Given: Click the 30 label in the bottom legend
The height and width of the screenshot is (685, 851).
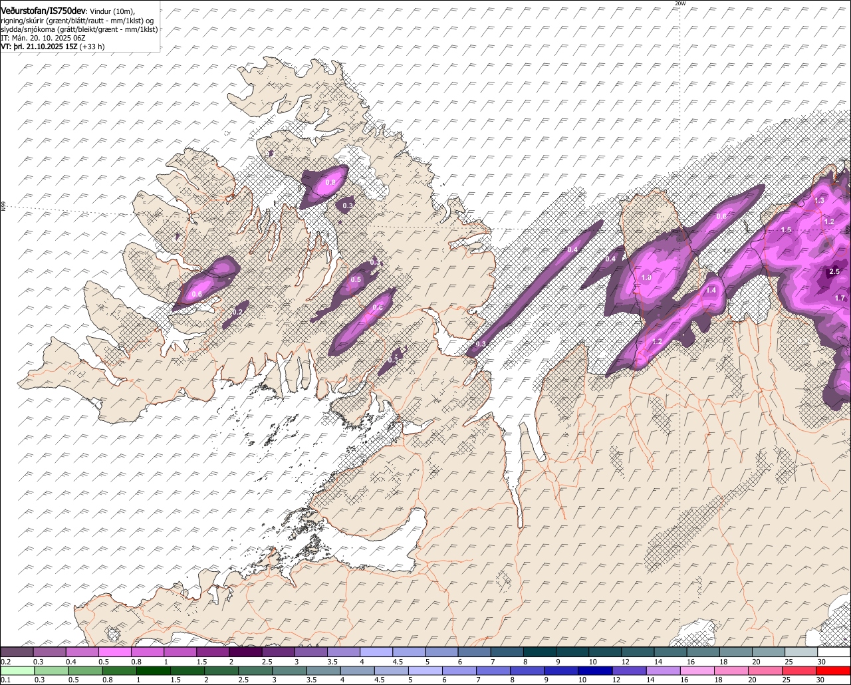Looking at the screenshot, I should [x=820, y=680].
